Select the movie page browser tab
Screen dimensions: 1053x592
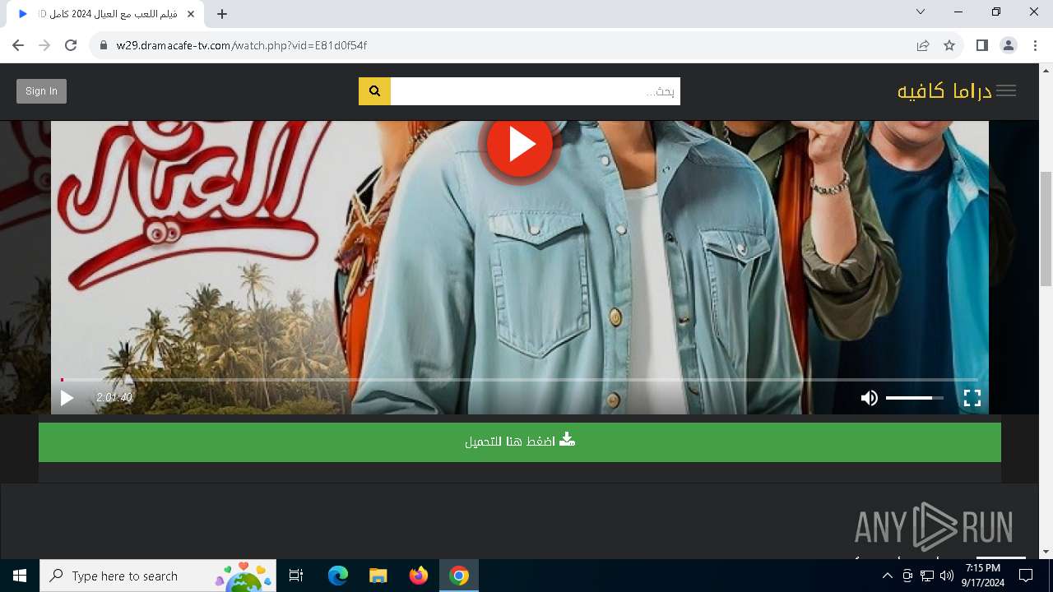[x=107, y=14]
